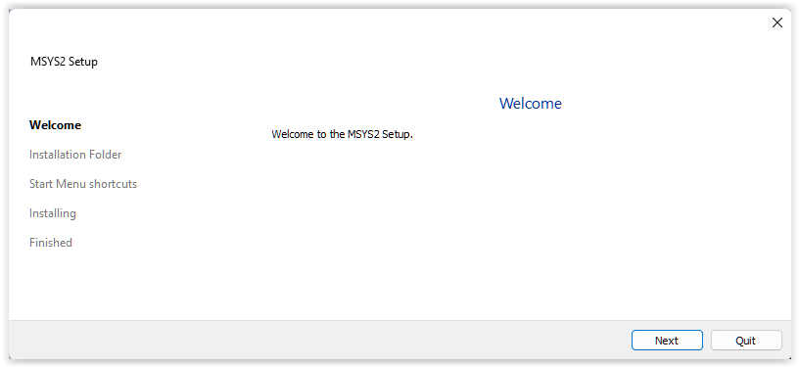Click the blue Welcome heading

click(x=530, y=104)
